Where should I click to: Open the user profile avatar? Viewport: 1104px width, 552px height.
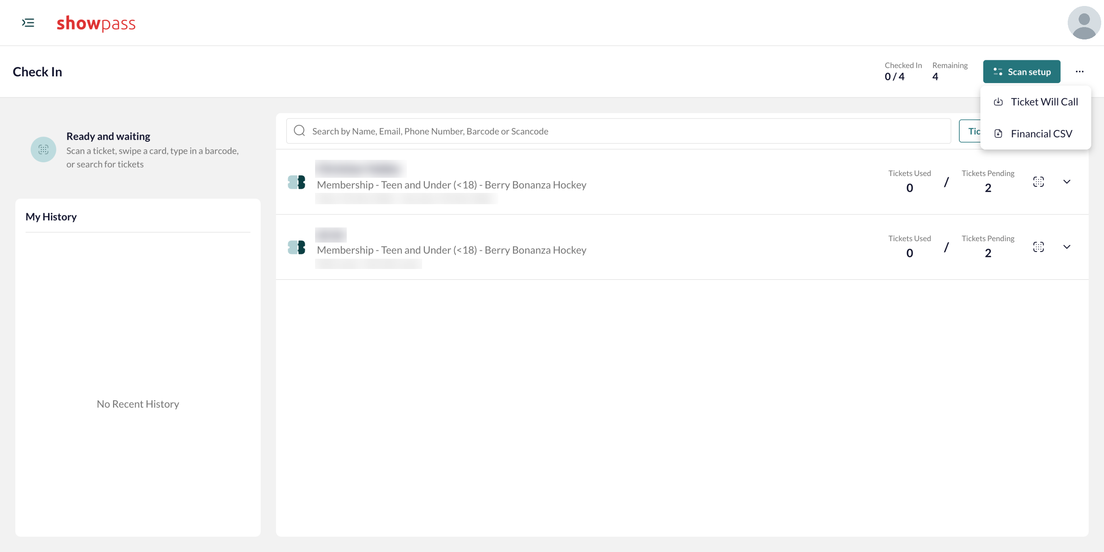tap(1084, 23)
